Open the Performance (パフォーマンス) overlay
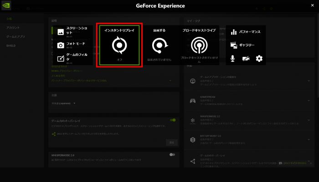This screenshot has width=319, height=182. (246, 32)
